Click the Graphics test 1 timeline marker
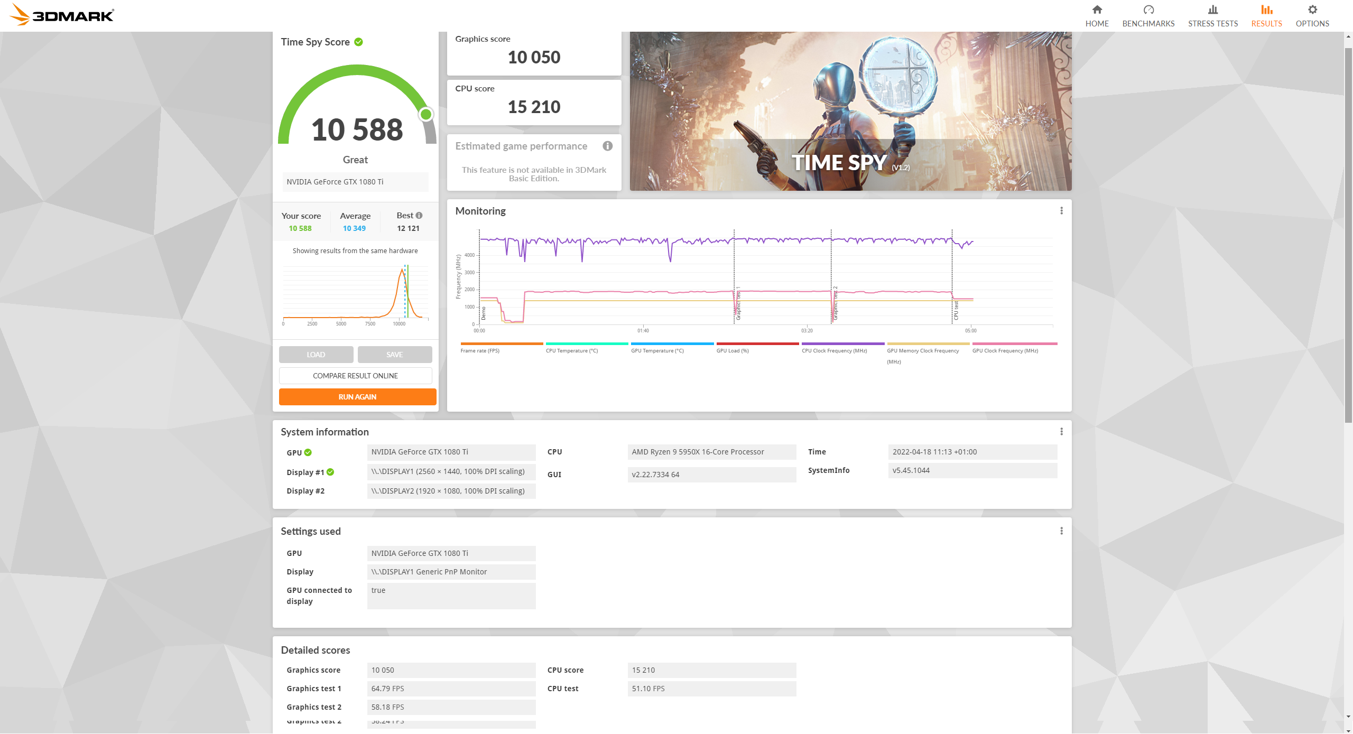The image size is (1353, 734). pos(738,304)
